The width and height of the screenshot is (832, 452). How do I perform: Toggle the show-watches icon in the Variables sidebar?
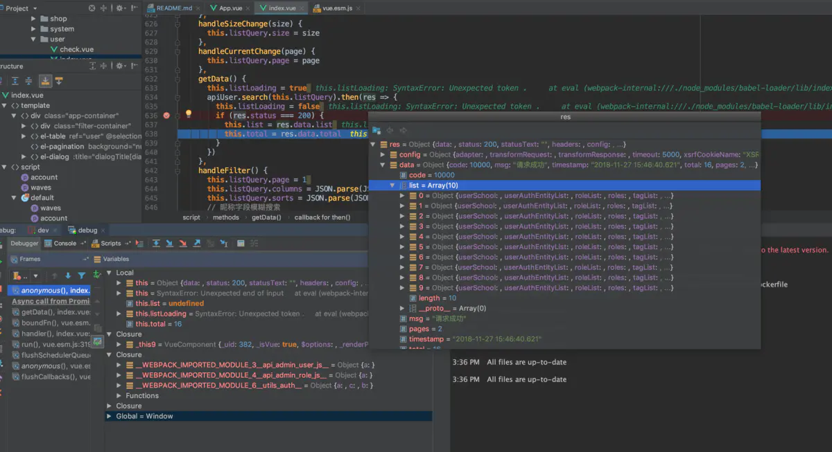click(x=98, y=341)
